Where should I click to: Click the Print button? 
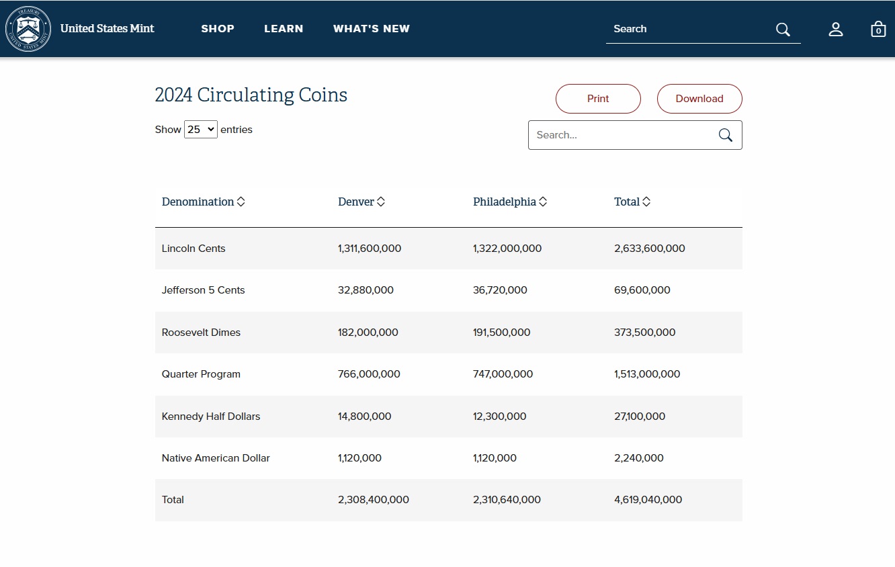pos(598,99)
